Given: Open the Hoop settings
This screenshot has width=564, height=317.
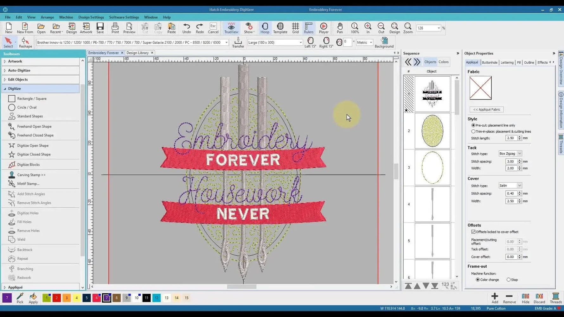Looking at the screenshot, I should pos(265,28).
